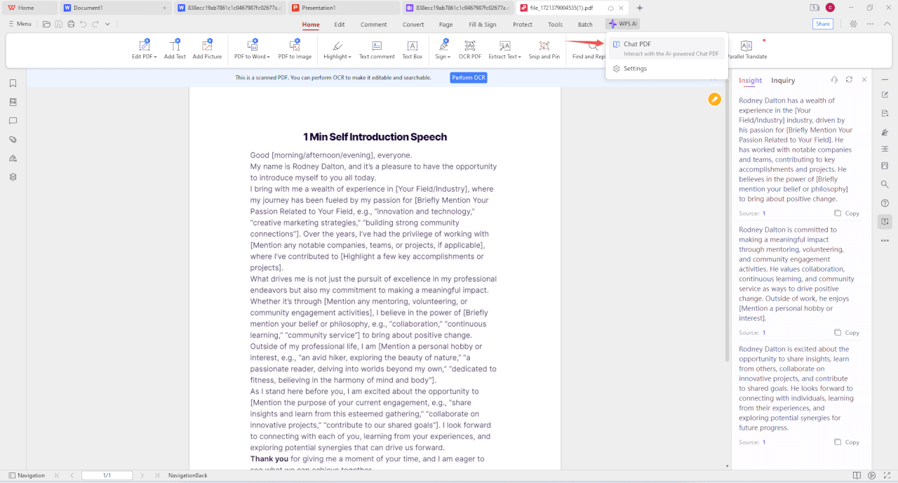
Task: Refresh the Insight panel results
Action: (x=850, y=80)
